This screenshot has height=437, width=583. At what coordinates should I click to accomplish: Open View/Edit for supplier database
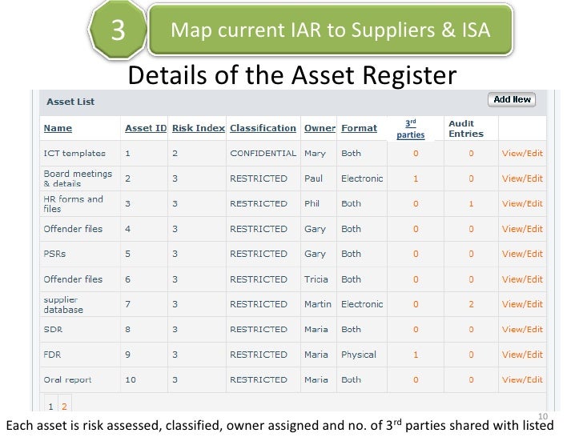[x=521, y=304]
